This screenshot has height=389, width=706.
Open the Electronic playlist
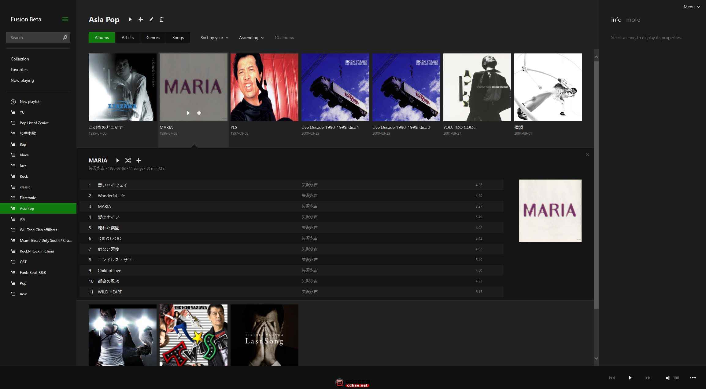[38, 198]
